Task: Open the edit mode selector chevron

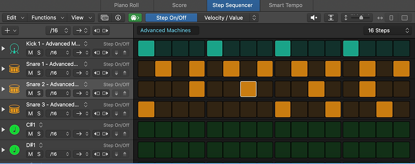Action: pos(254,18)
